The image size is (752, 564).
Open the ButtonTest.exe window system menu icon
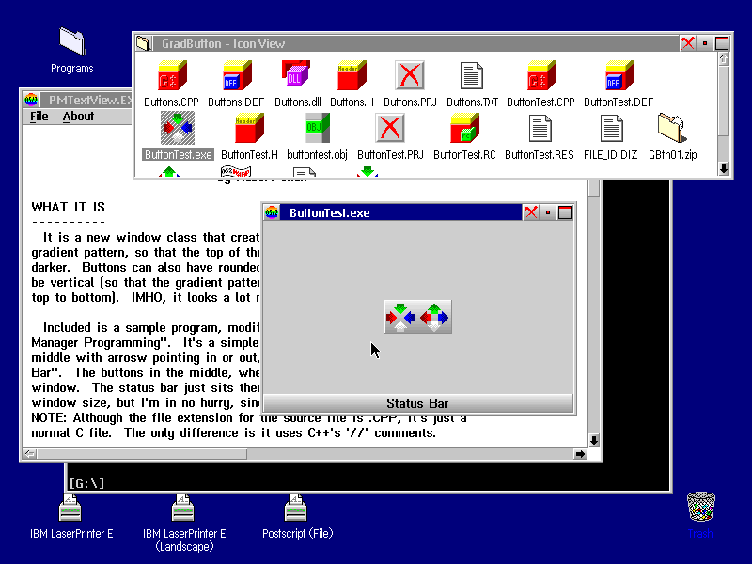(x=273, y=213)
